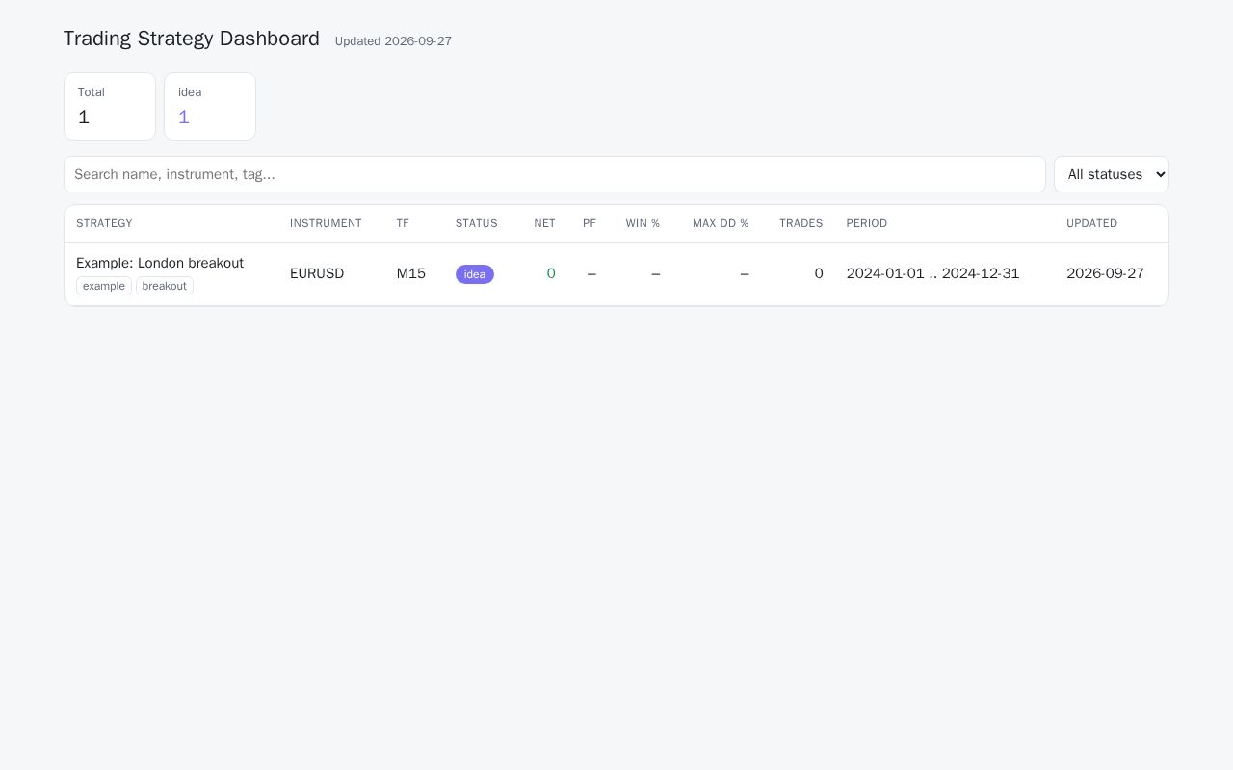
Task: Open the All statuses dropdown
Action: click(x=1111, y=174)
